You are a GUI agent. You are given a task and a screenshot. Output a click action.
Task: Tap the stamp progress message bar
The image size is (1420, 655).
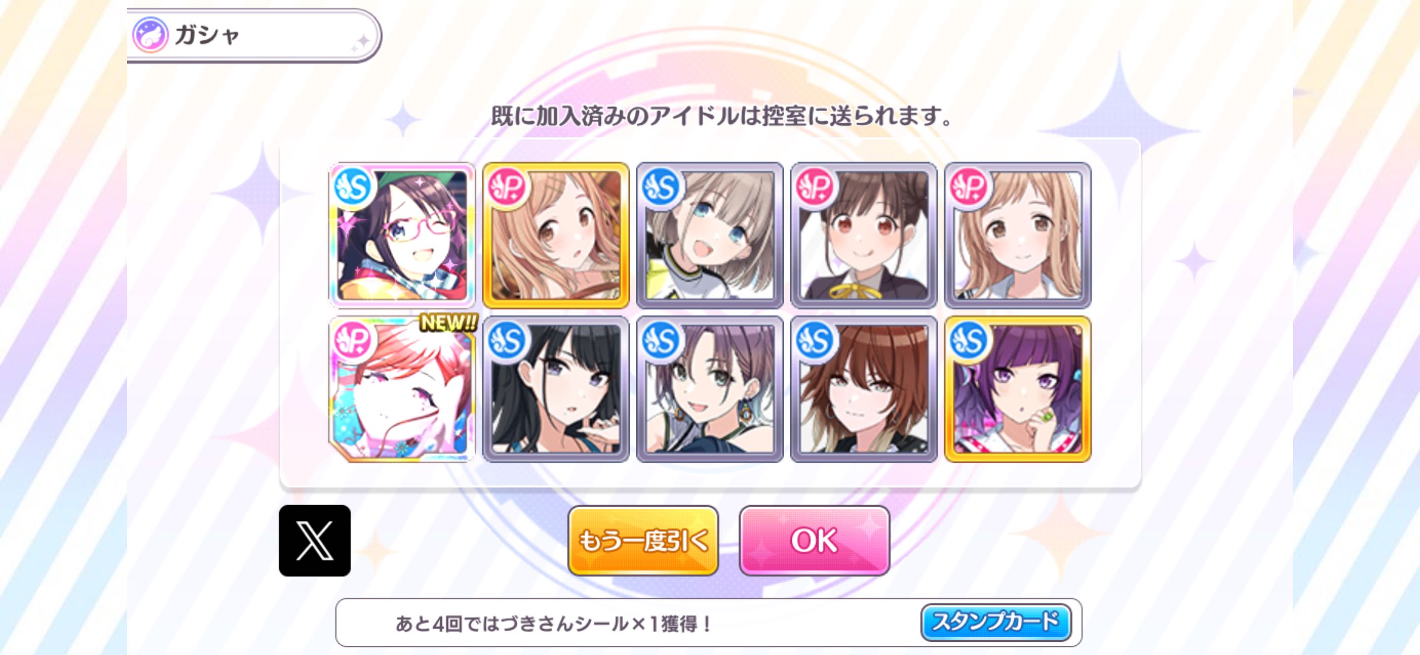[708, 623]
